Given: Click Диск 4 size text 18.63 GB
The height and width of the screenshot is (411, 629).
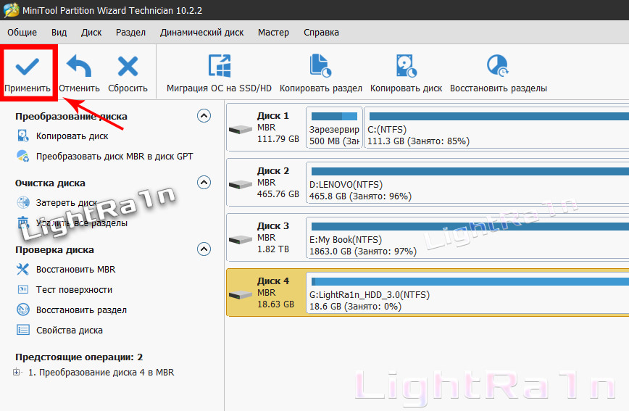Looking at the screenshot, I should pos(275,304).
